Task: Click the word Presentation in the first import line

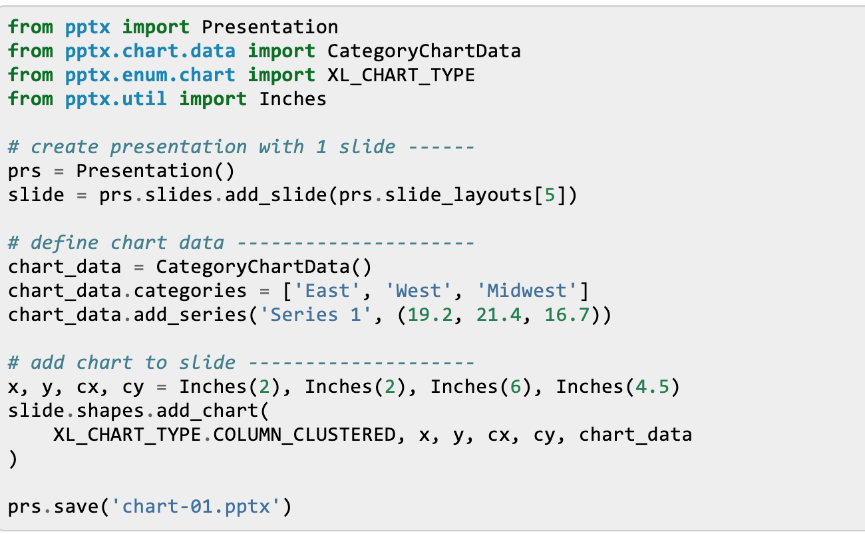Action: (x=270, y=27)
